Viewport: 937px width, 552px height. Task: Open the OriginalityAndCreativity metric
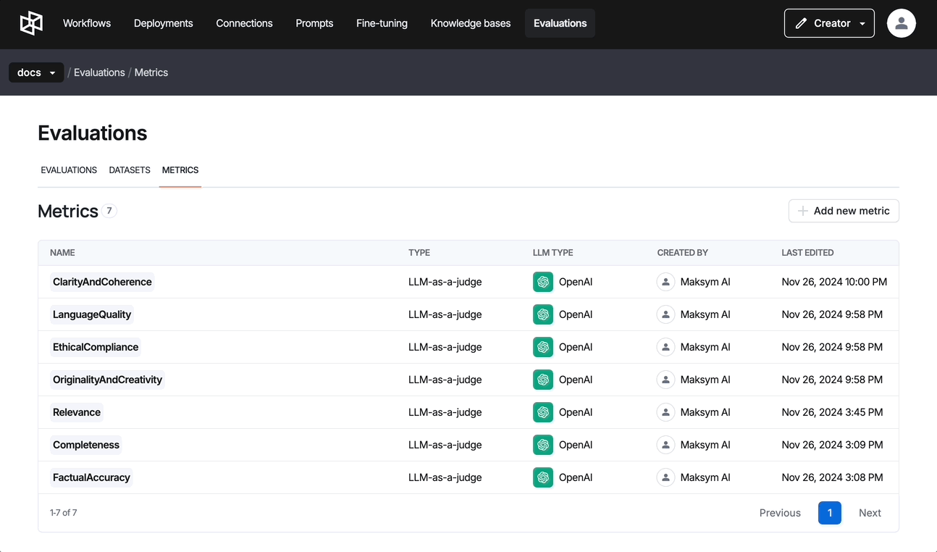point(107,380)
